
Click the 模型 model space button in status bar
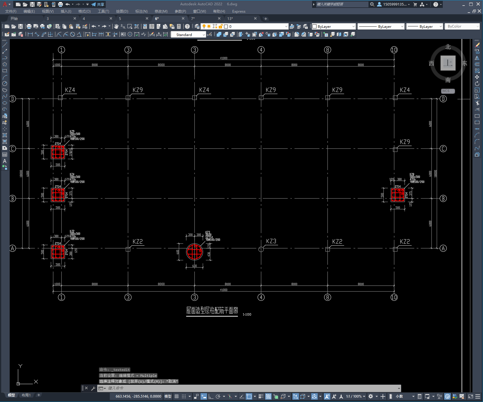(x=168, y=396)
